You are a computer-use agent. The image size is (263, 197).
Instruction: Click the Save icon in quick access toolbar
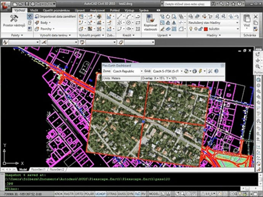[x=27, y=4]
